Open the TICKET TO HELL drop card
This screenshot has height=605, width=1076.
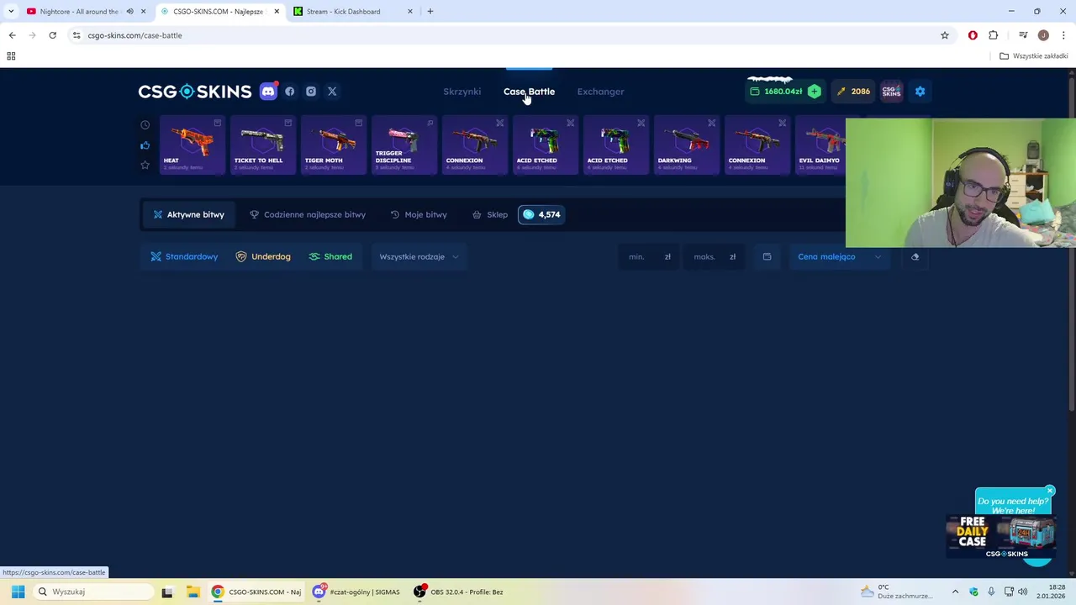pyautogui.click(x=263, y=145)
